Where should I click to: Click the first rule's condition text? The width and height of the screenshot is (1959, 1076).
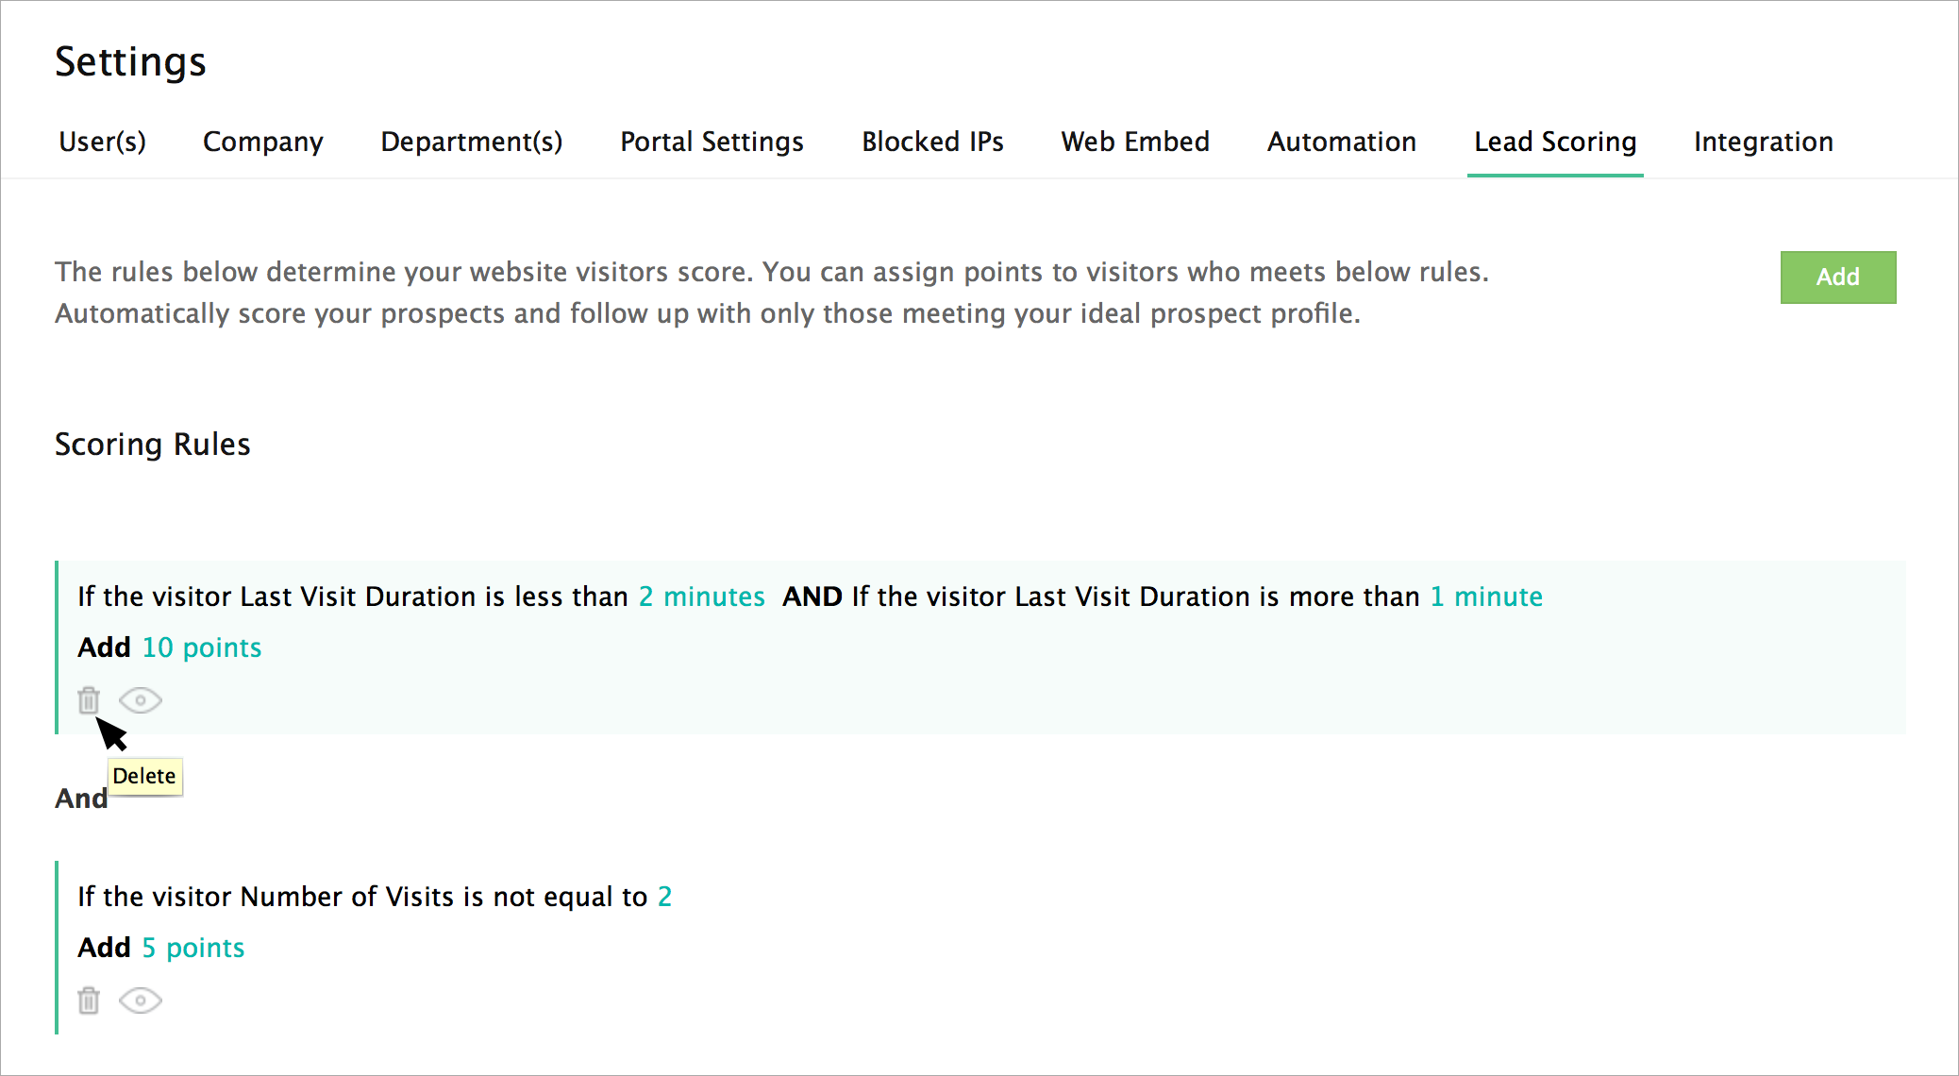(352, 597)
